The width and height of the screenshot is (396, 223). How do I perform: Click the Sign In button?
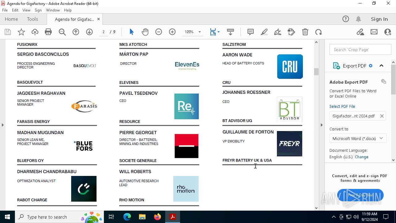pyautogui.click(x=379, y=19)
